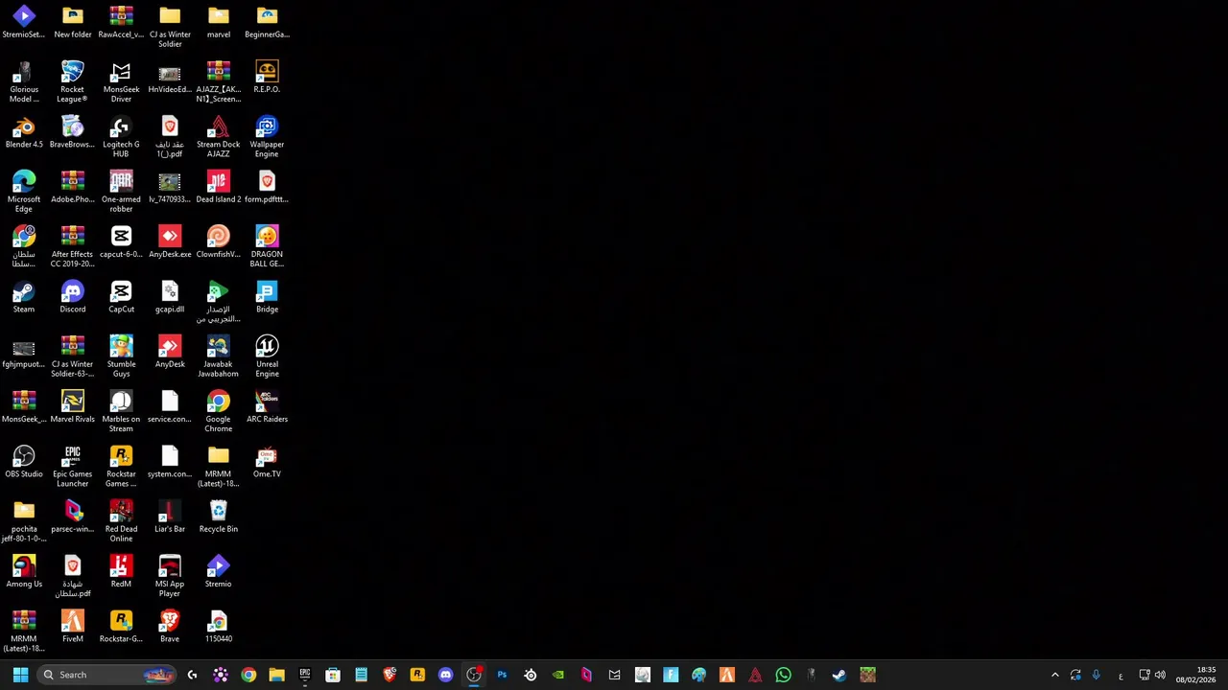Screen dimensions: 1228x690
Task: Select the MonsGeek Driver desktop icon
Action: (x=121, y=82)
